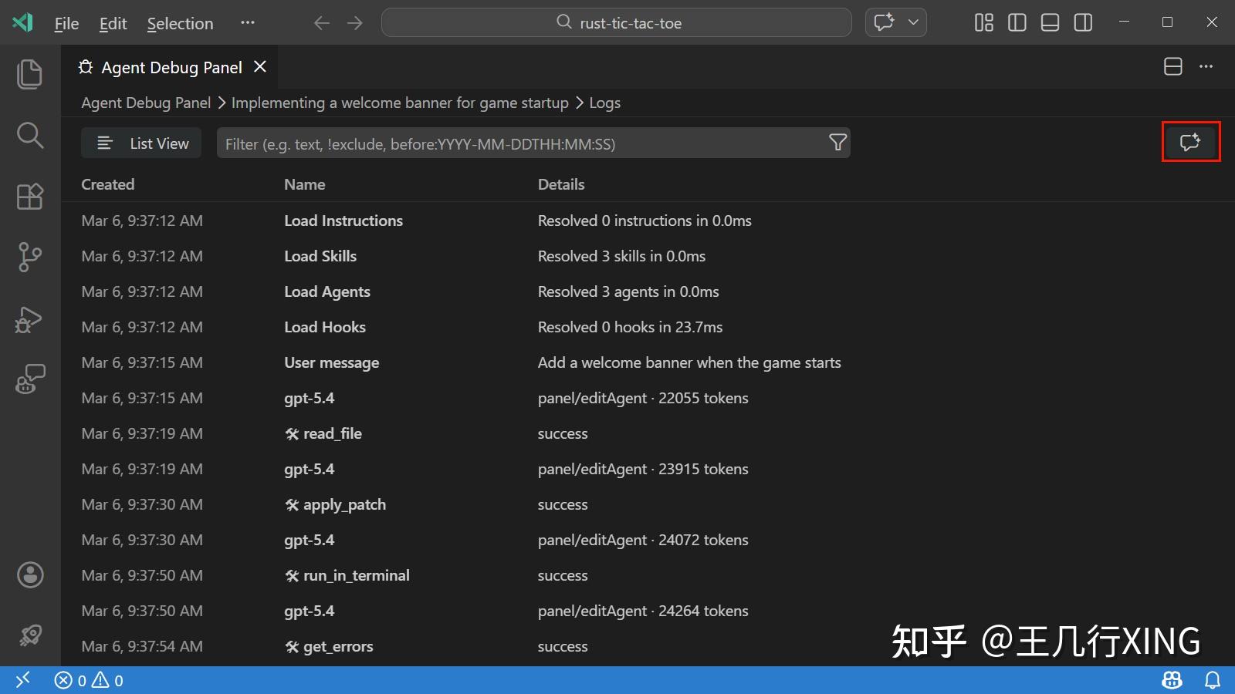Select the run_in_terminal tool call row

pos(648,575)
